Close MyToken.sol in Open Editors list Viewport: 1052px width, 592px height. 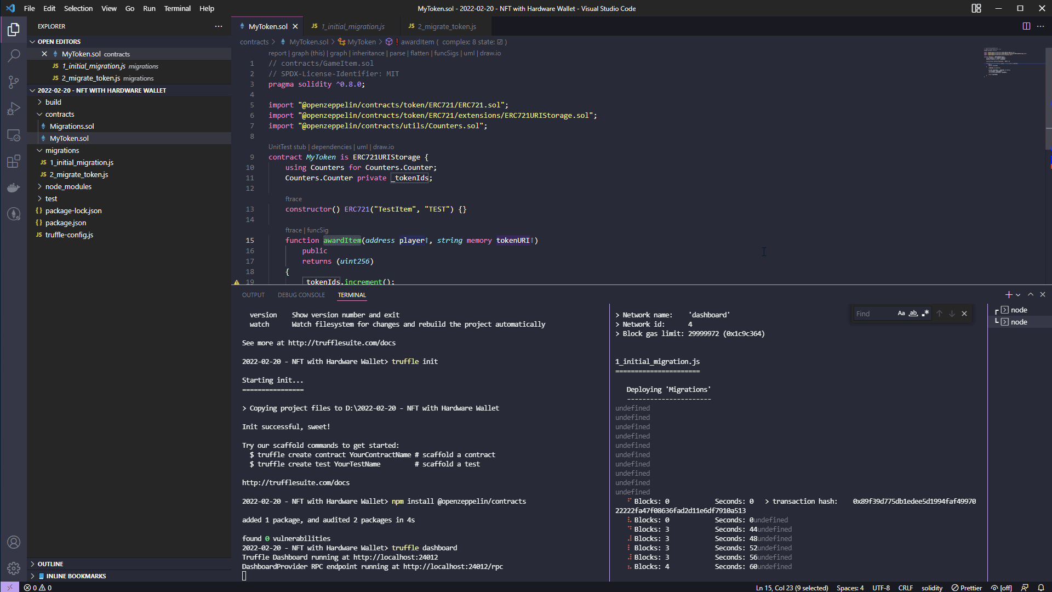[44, 54]
